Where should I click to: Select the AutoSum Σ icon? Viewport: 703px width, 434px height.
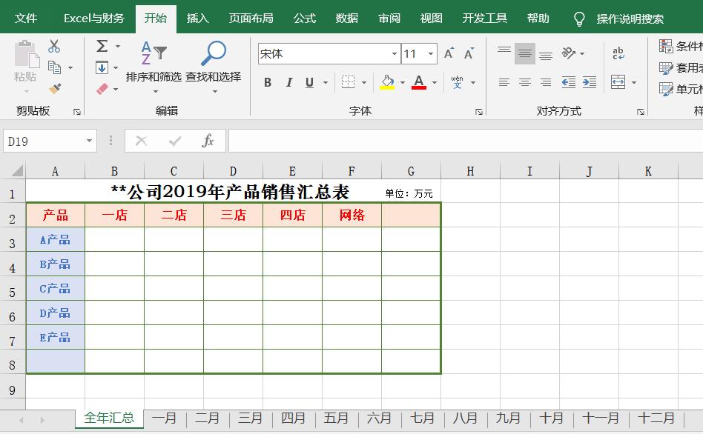[x=102, y=45]
